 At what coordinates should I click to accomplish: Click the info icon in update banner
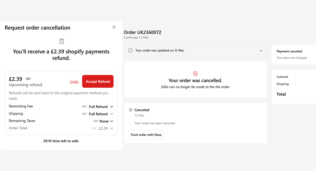[x=131, y=50]
